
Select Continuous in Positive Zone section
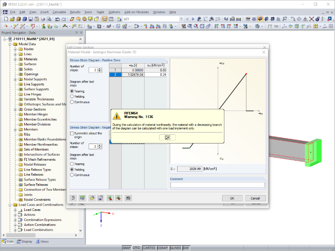coord(72,102)
